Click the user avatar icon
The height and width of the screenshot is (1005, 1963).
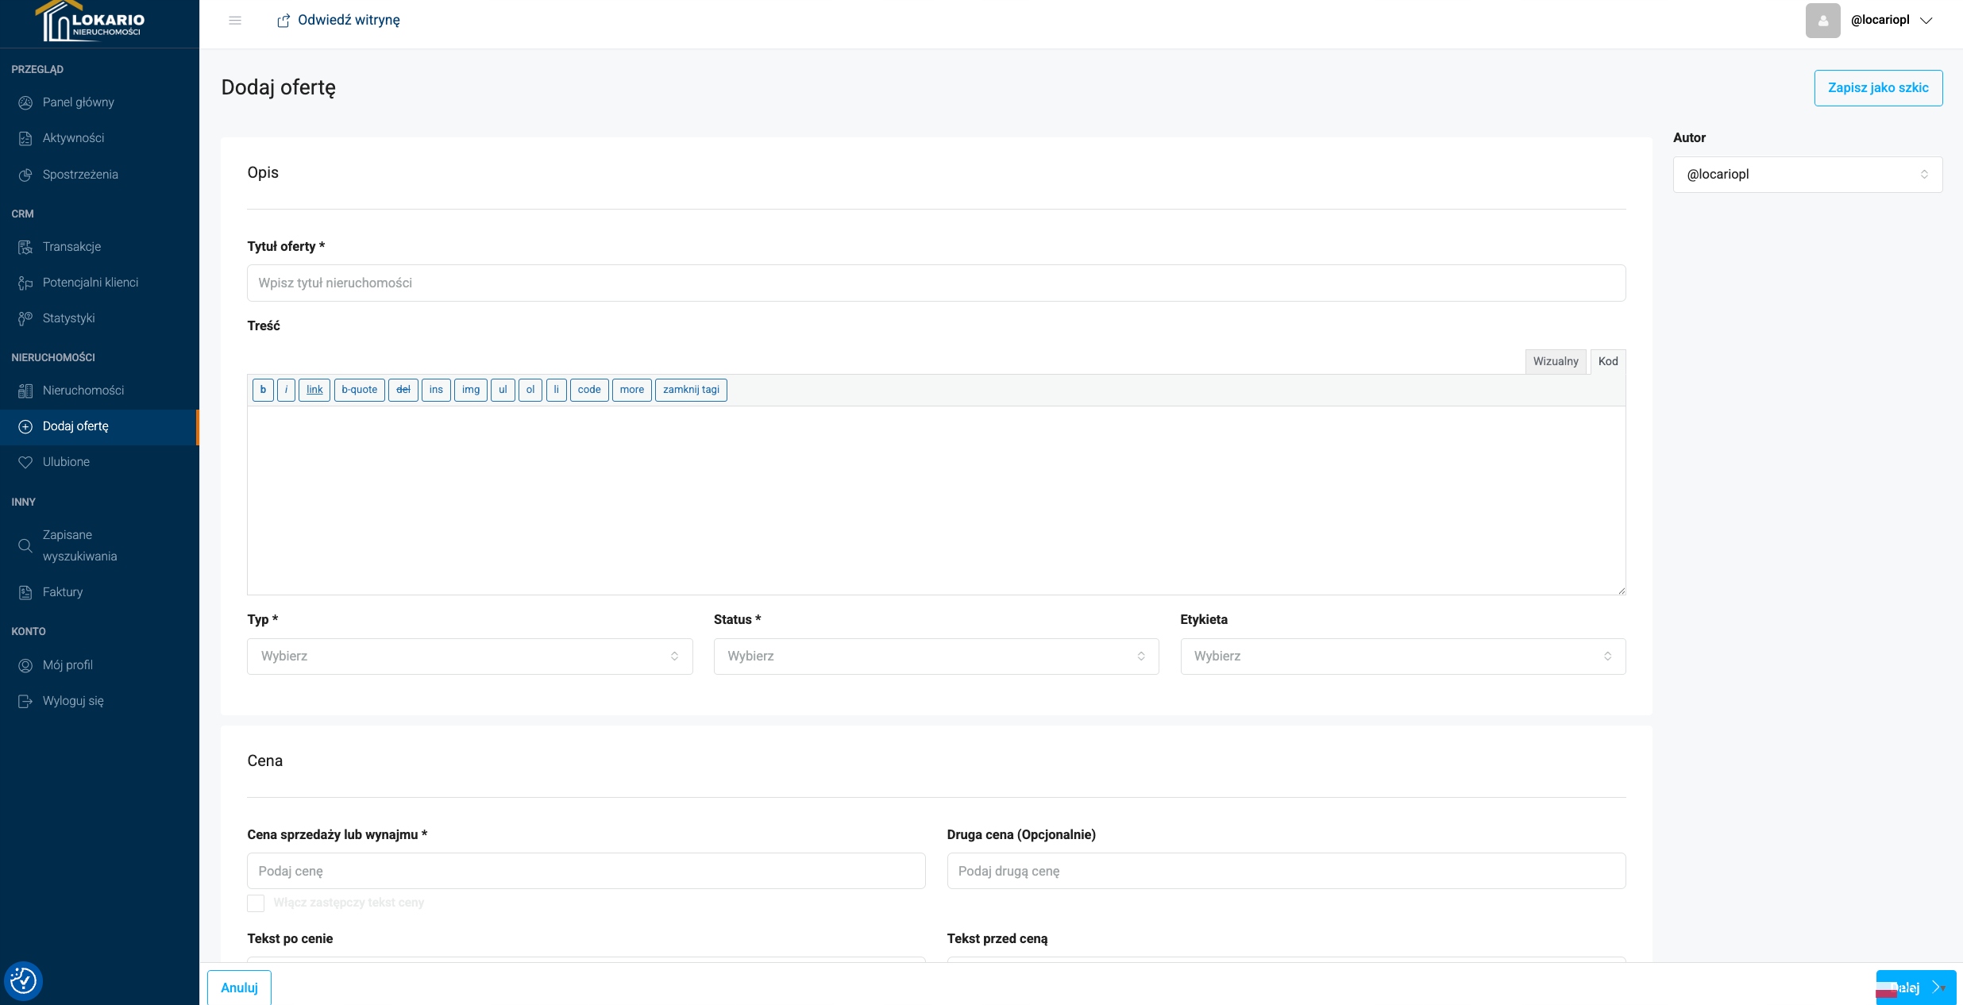1822,21
